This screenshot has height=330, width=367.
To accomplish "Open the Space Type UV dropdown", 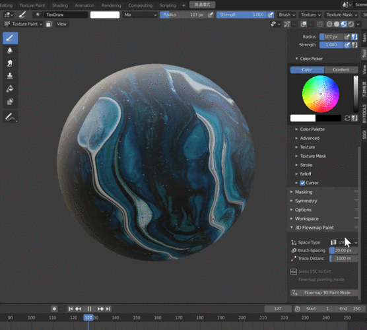I will tap(344, 242).
